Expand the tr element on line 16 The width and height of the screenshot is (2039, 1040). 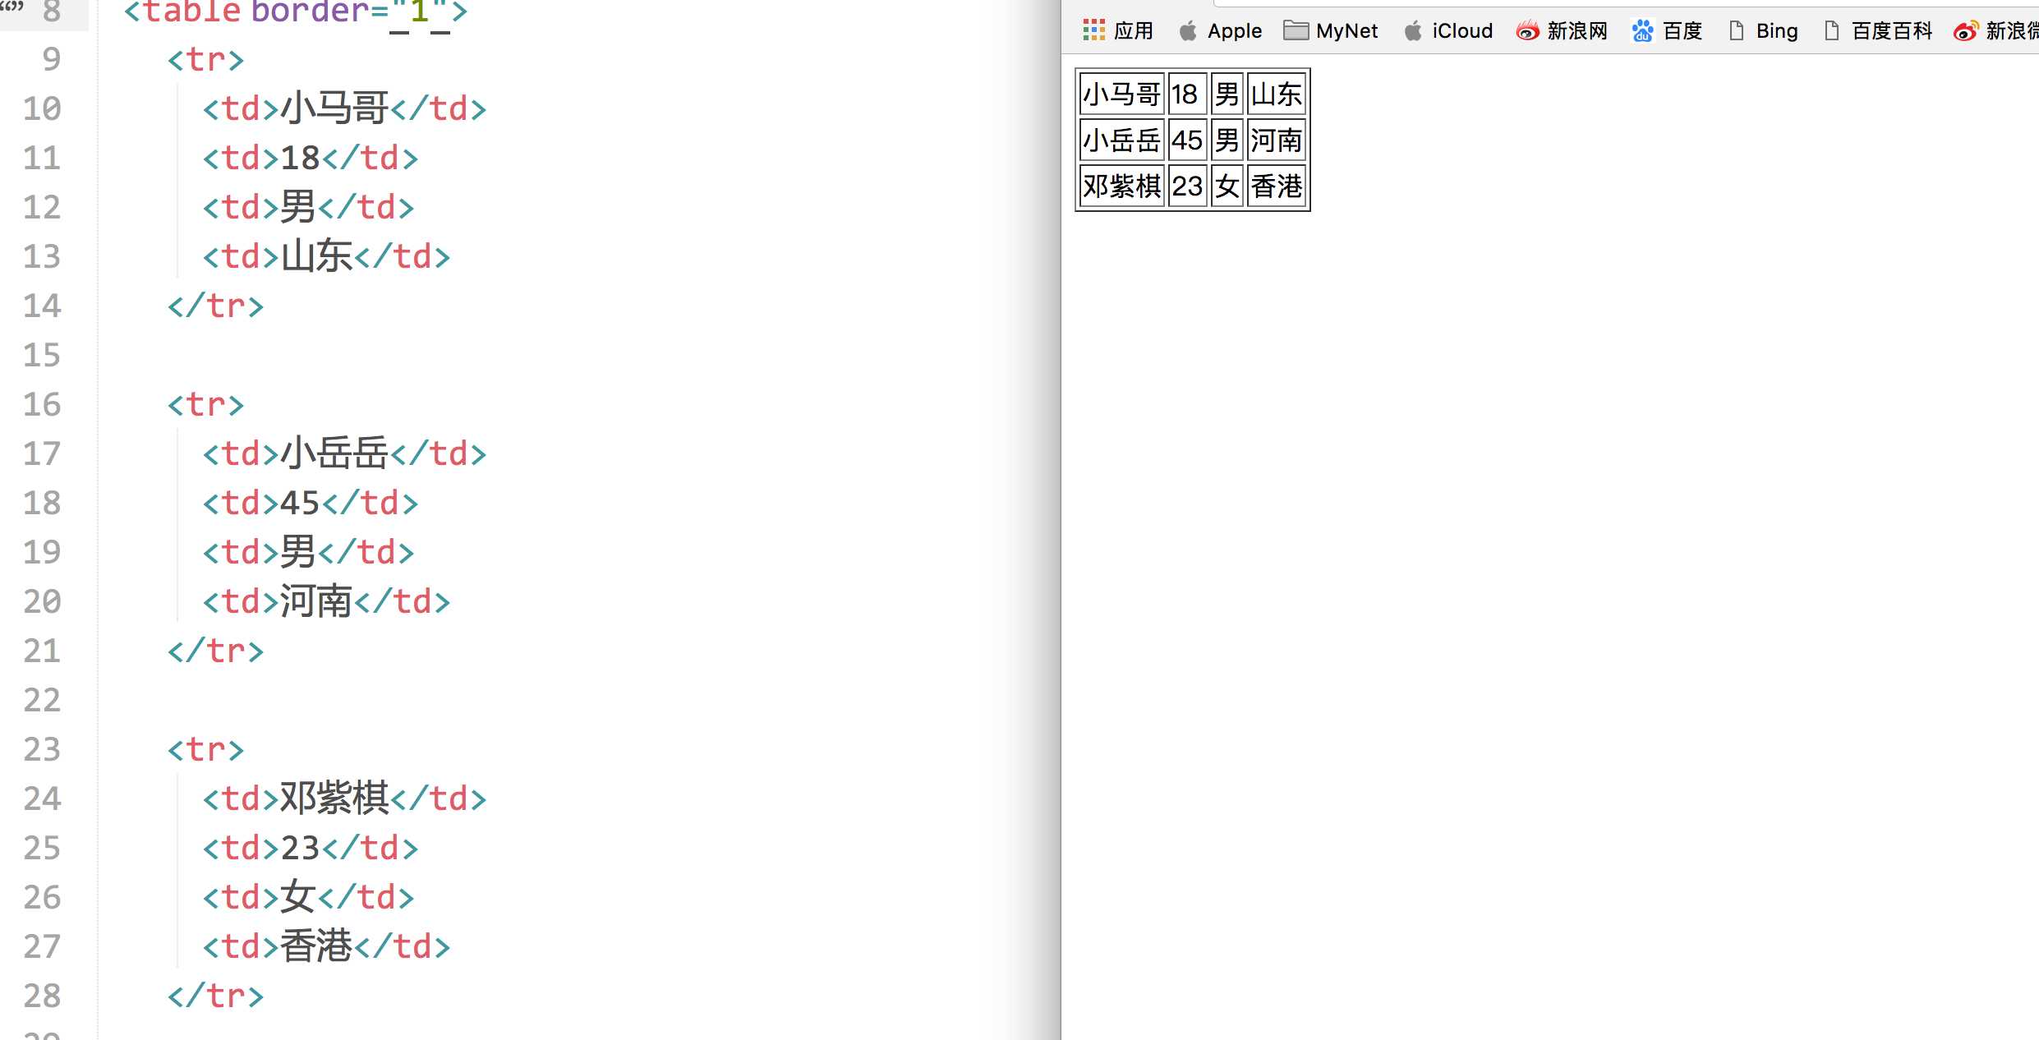point(205,405)
